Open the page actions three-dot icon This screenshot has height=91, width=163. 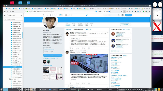click(x=104, y=12)
